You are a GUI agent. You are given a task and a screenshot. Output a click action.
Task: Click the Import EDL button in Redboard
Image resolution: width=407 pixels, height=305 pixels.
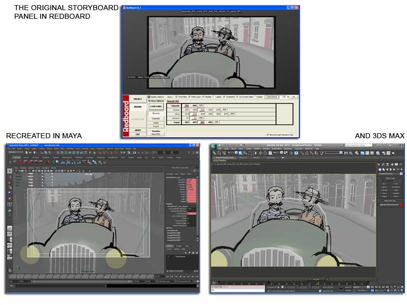(156, 134)
